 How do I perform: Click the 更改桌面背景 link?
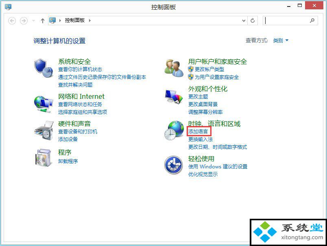pos(203,104)
